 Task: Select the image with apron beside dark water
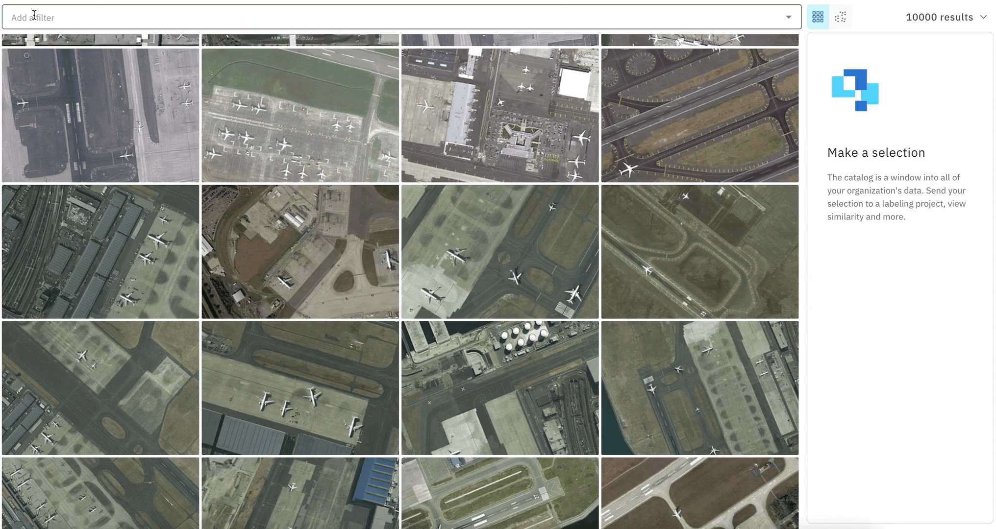(x=700, y=388)
